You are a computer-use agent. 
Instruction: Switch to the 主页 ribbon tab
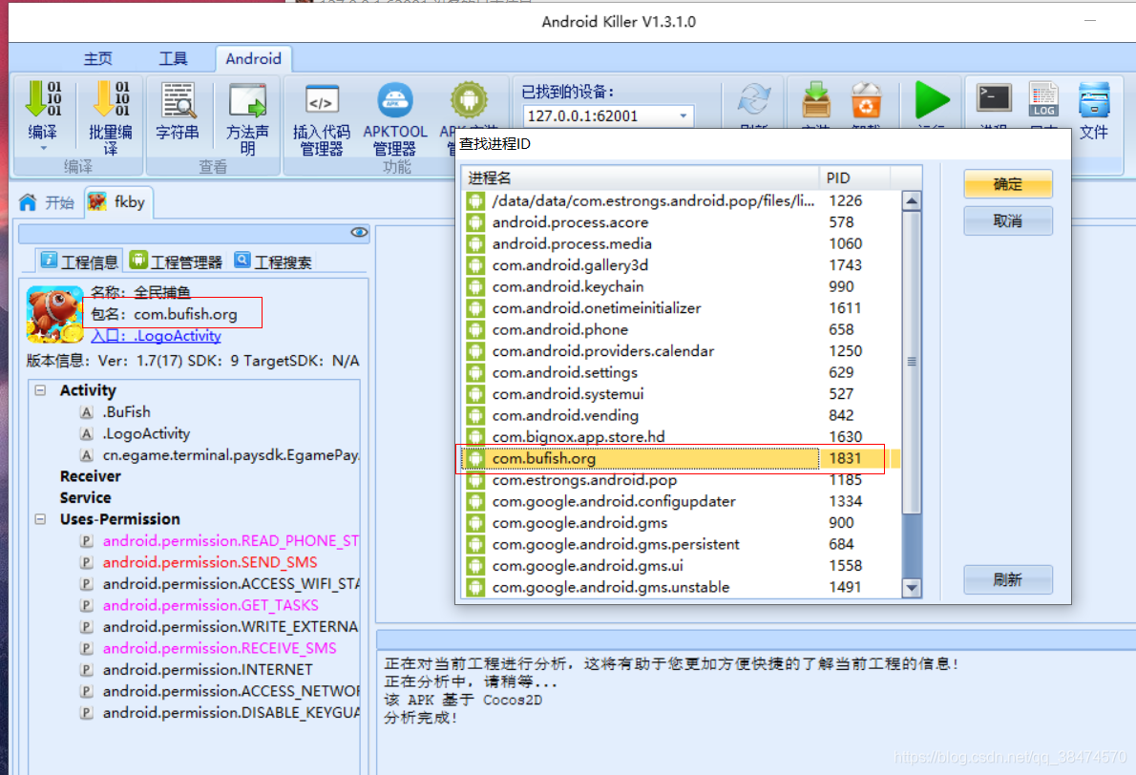point(97,58)
